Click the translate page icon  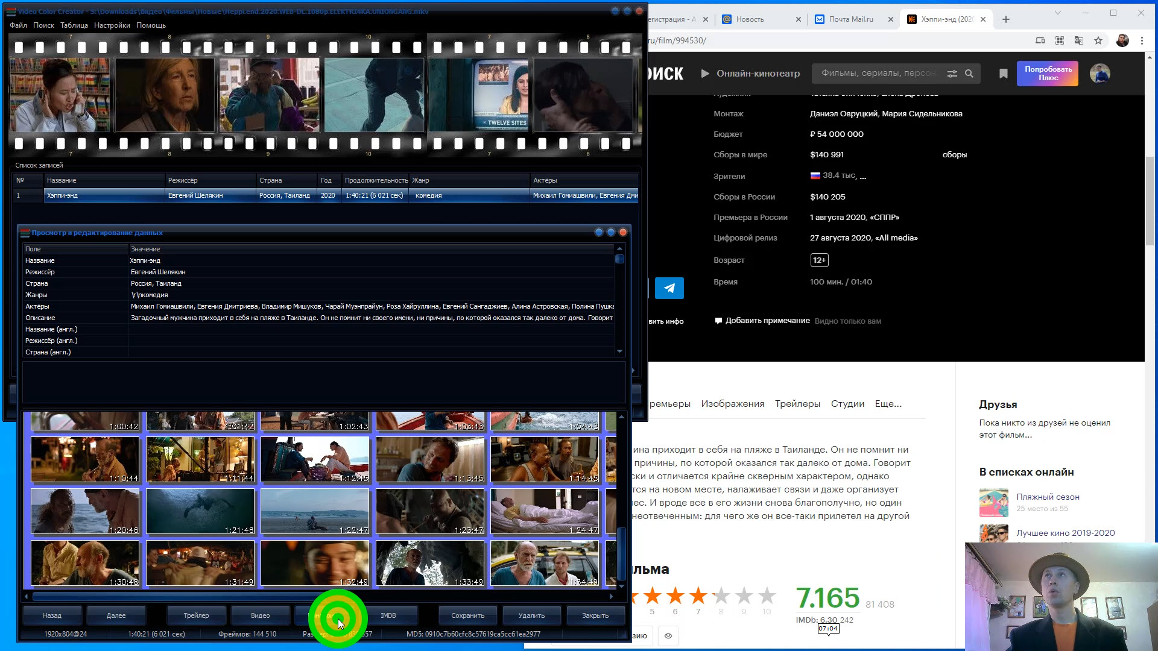1079,40
